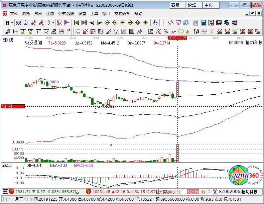Image resolution: width=264 pixels, height=204 pixels.
Task: Select the step chart icon labeled 9
Action: [x=41, y=23]
